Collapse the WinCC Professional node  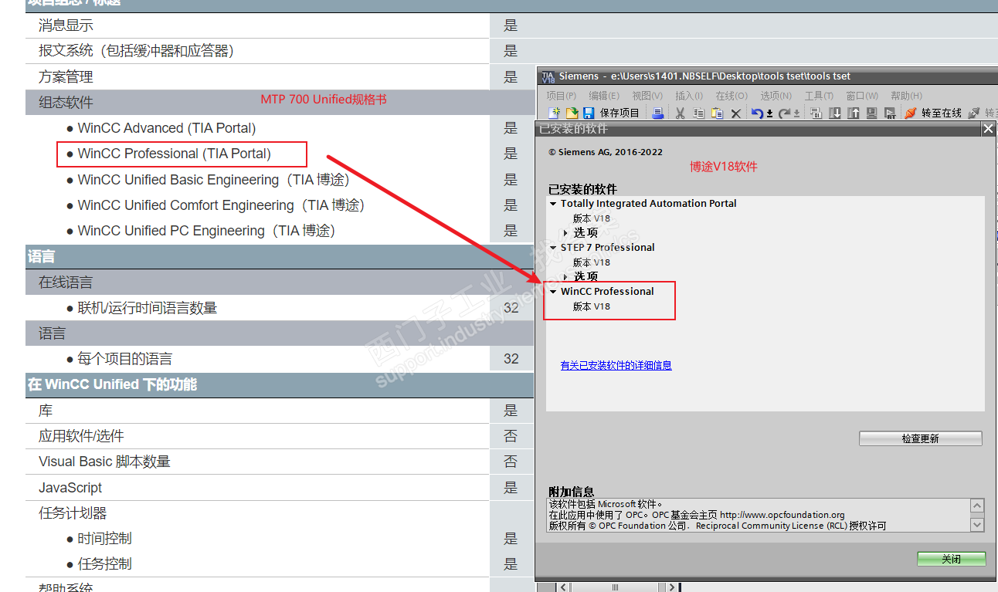click(x=553, y=292)
